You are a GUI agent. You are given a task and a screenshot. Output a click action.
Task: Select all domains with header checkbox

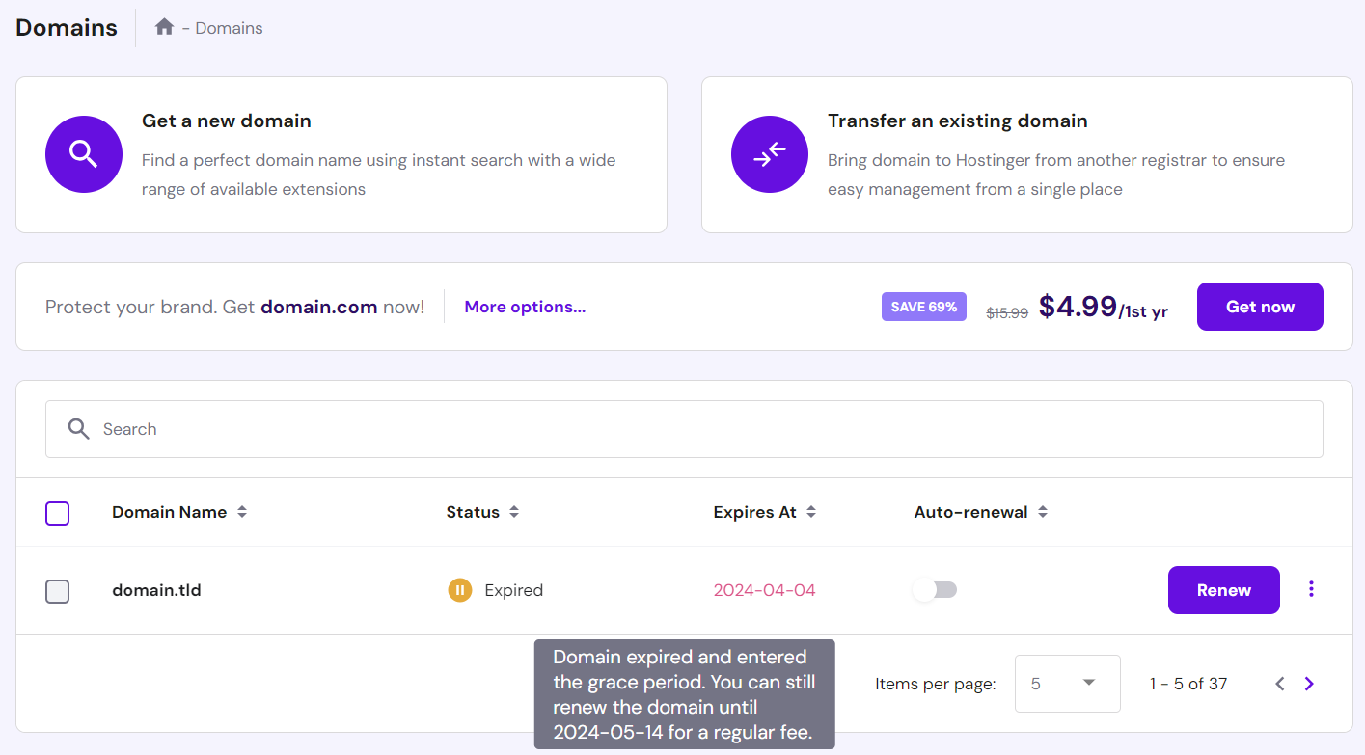(58, 513)
